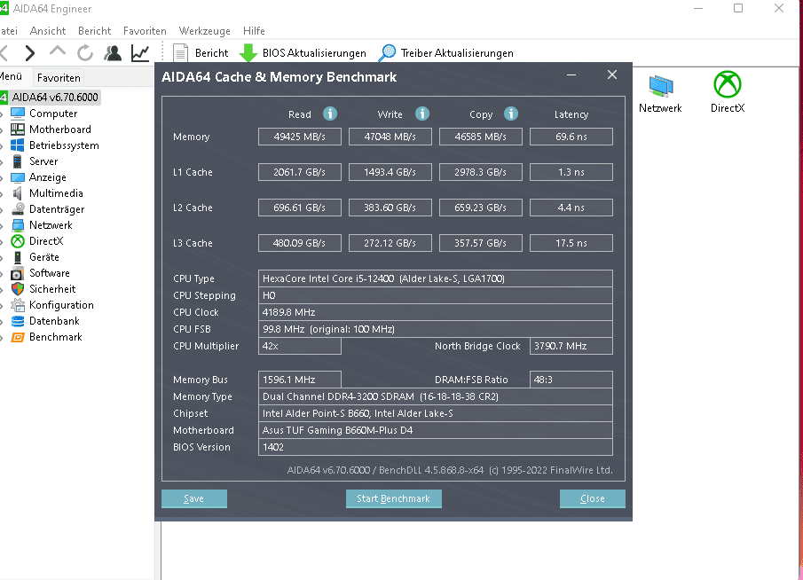This screenshot has height=580, width=803.
Task: Select the Anzeige monitor icon in the tree
Action: pyautogui.click(x=18, y=177)
